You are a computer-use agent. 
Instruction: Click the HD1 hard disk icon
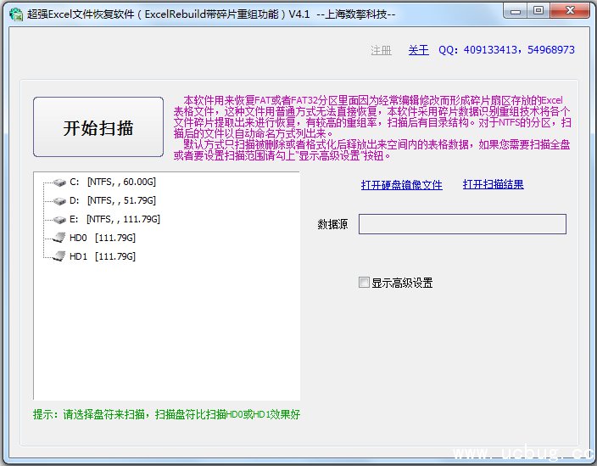point(58,256)
